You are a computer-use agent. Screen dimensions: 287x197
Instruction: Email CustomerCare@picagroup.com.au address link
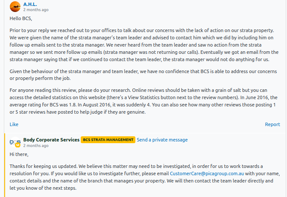pos(207,173)
